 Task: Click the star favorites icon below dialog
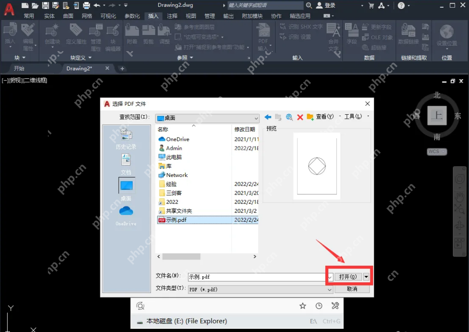click(x=303, y=306)
